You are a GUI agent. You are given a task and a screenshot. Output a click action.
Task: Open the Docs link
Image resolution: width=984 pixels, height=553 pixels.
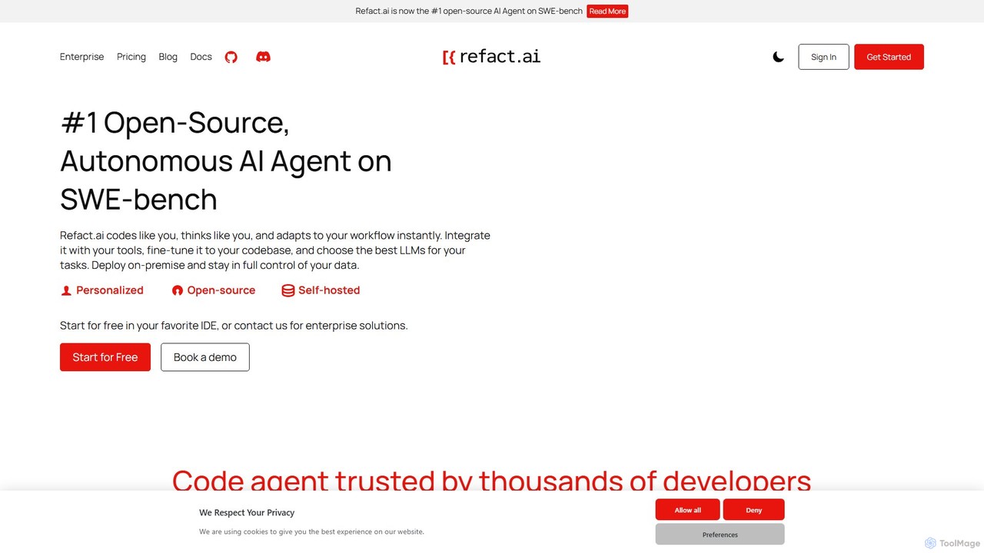pyautogui.click(x=201, y=57)
